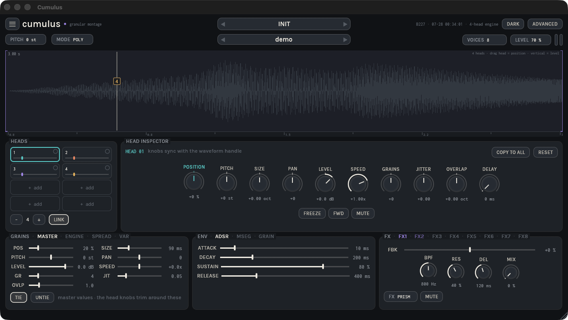
Task: Click the PAN knob in Head Inspector
Action: point(292,183)
